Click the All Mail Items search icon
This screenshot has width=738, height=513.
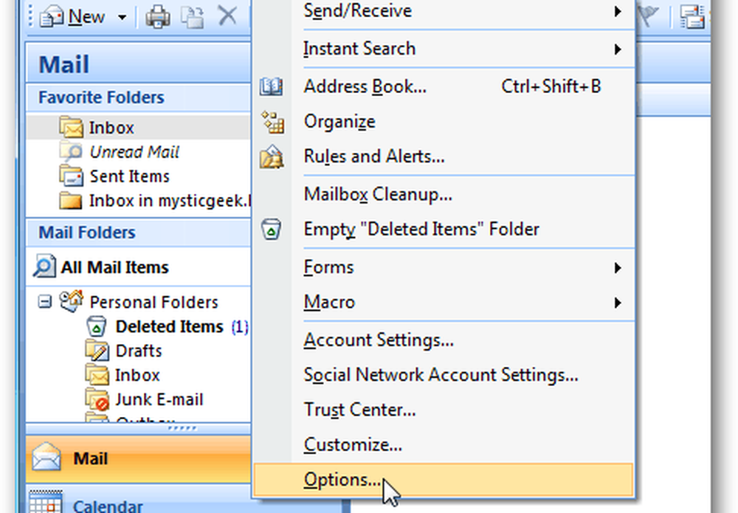click(x=44, y=267)
